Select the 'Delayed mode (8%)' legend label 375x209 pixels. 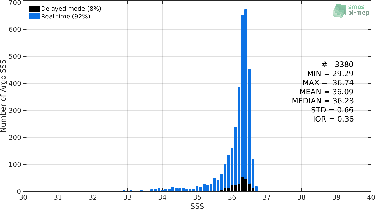coord(71,9)
